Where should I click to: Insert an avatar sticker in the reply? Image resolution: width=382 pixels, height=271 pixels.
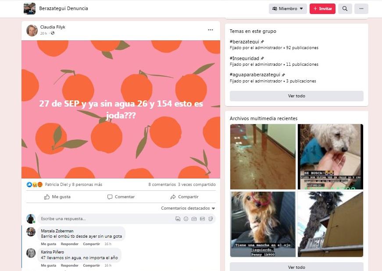point(178,219)
